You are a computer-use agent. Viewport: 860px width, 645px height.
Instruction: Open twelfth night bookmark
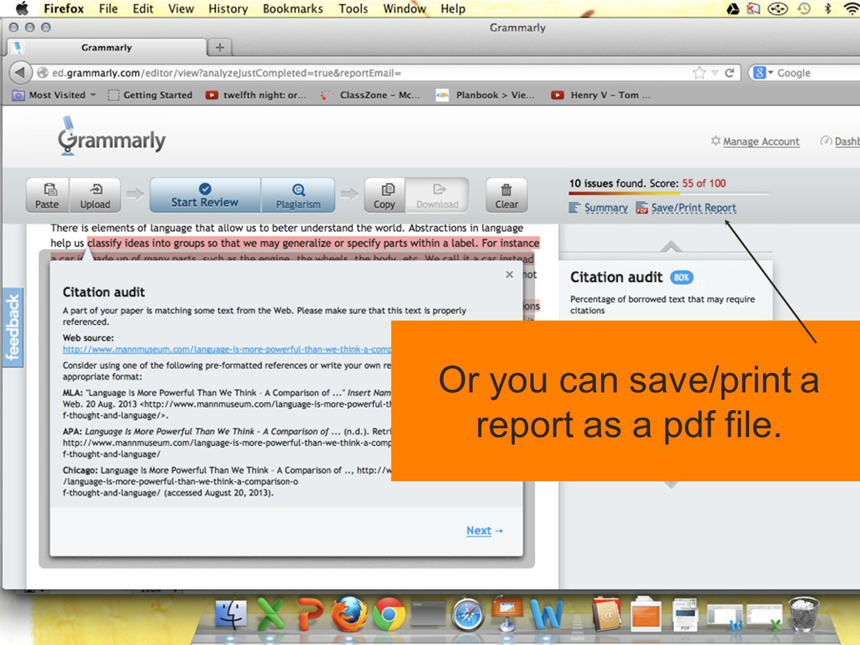click(x=256, y=95)
